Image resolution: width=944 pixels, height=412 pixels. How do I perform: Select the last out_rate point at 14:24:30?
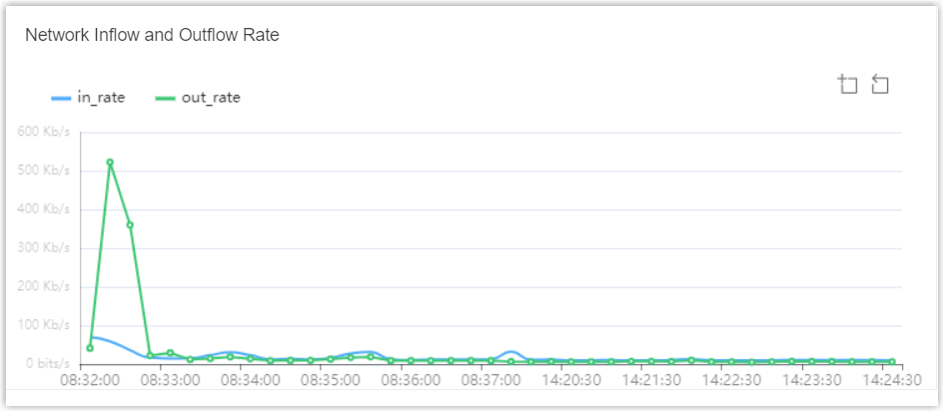892,362
